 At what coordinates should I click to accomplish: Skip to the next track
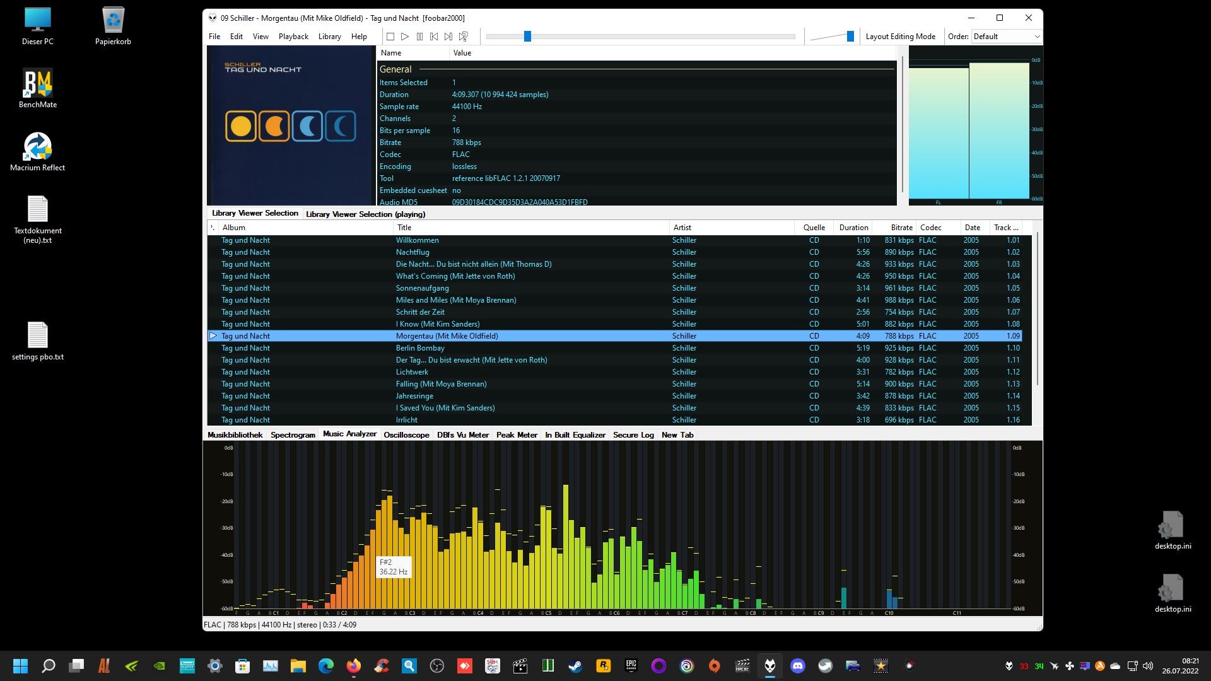(448, 37)
